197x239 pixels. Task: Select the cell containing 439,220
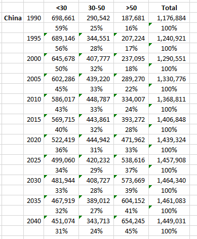click(96, 79)
